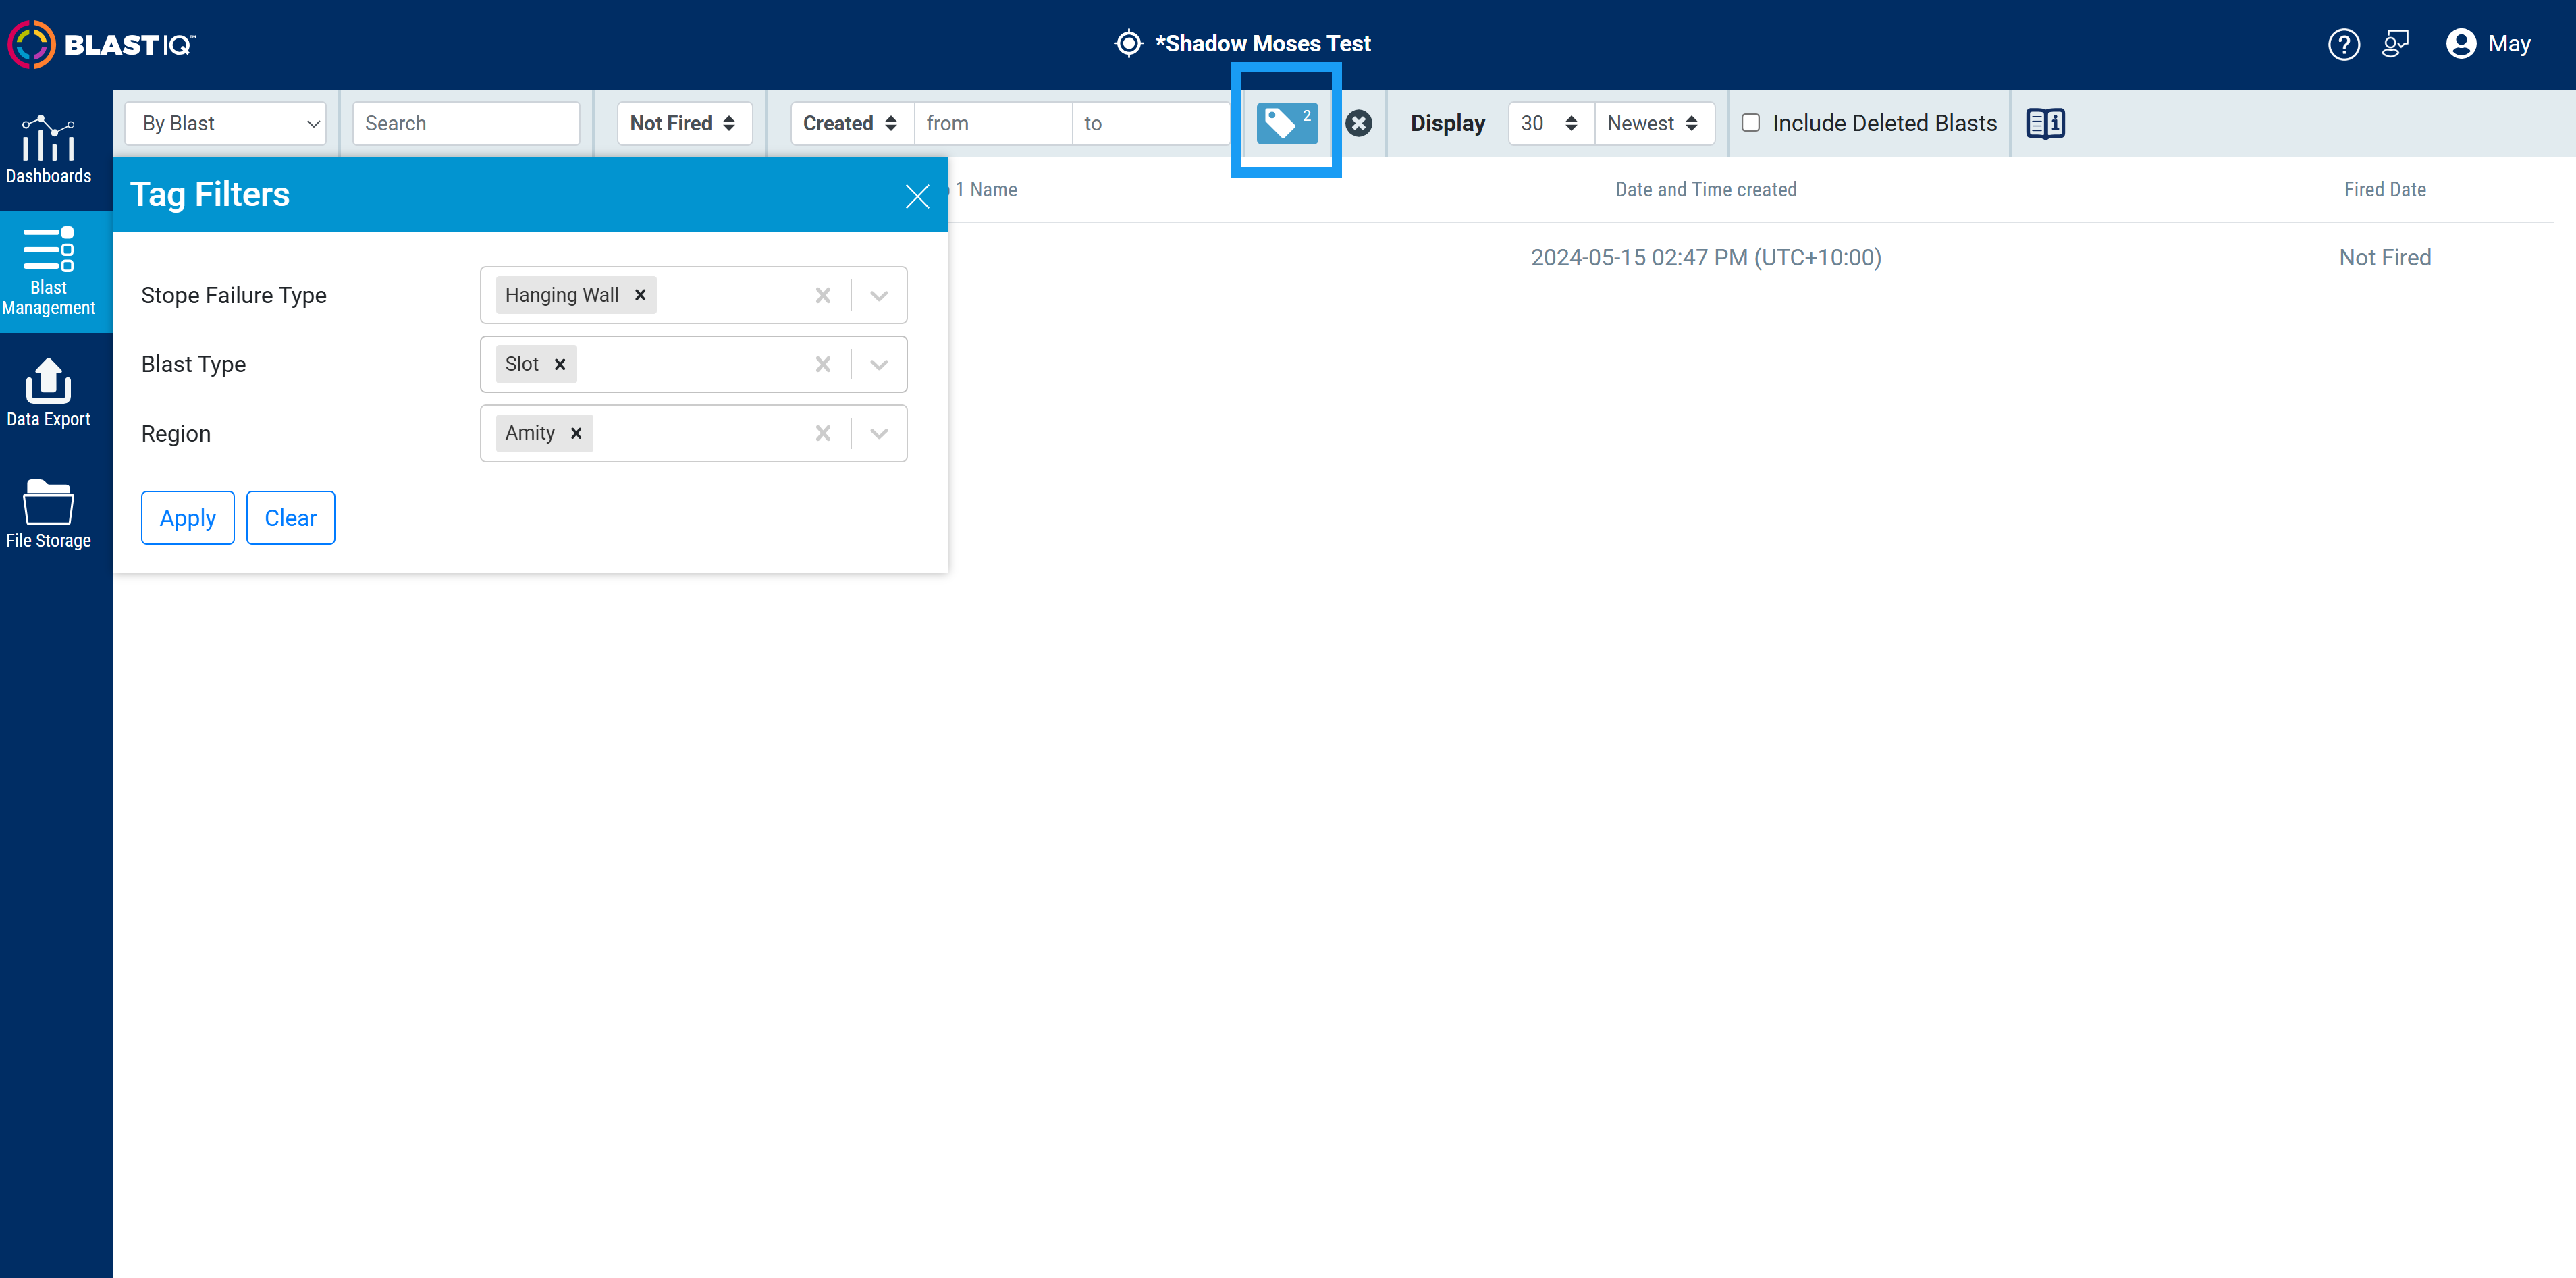This screenshot has width=2576, height=1278.
Task: Open the Not Fired status dropdown
Action: (x=684, y=123)
